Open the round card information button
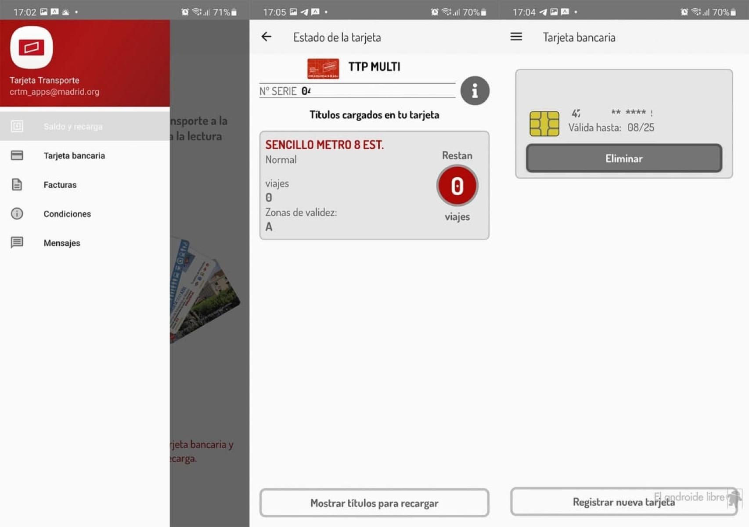 [475, 91]
